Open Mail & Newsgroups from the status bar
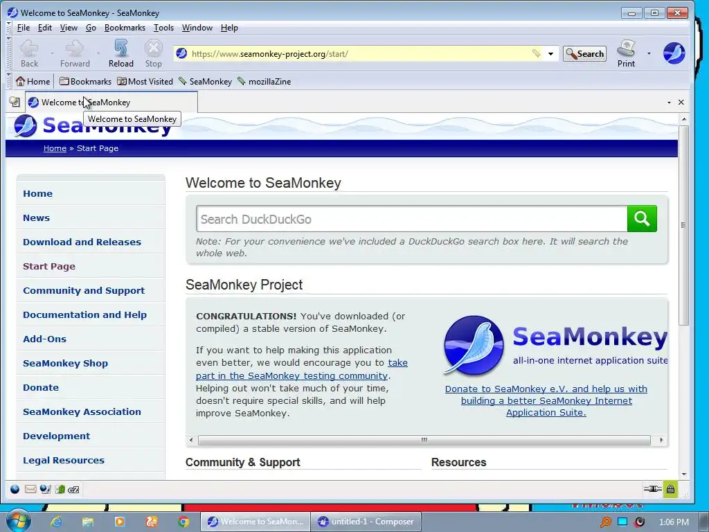The image size is (709, 532). tap(30, 489)
